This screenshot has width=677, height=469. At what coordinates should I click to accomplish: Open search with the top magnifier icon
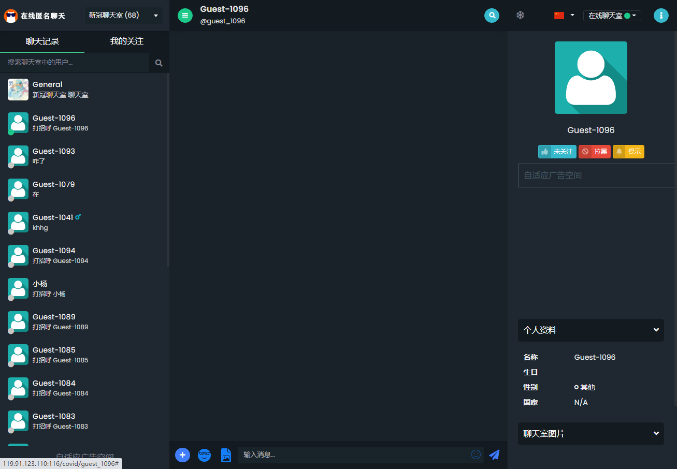coord(492,16)
